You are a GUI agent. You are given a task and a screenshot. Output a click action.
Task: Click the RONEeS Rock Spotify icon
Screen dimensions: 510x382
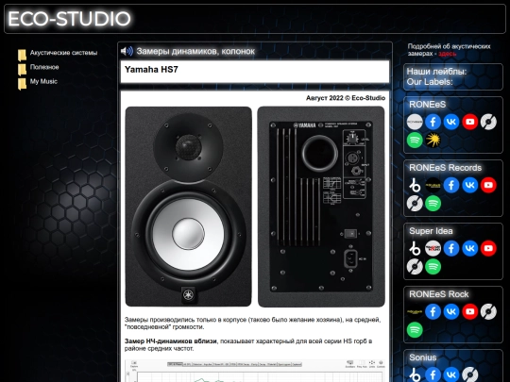pos(415,330)
